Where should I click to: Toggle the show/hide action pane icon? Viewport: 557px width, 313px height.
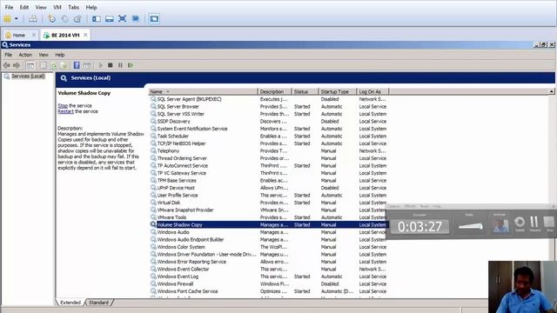tap(87, 65)
